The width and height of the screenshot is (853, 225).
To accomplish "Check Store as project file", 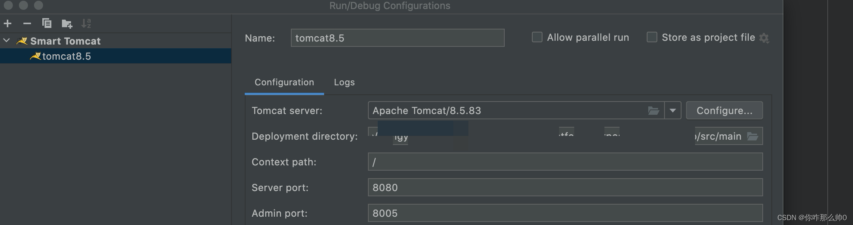I will [x=652, y=37].
